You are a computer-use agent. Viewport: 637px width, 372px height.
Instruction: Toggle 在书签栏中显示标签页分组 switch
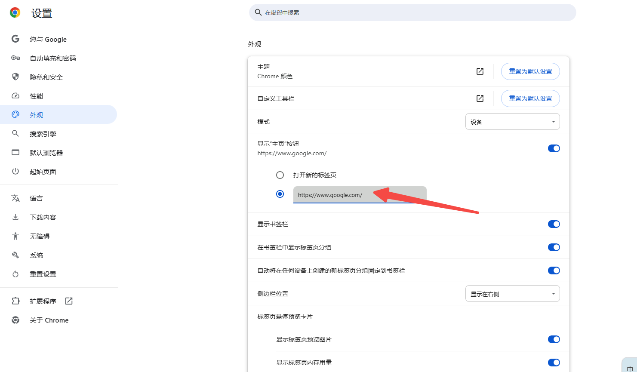click(554, 247)
